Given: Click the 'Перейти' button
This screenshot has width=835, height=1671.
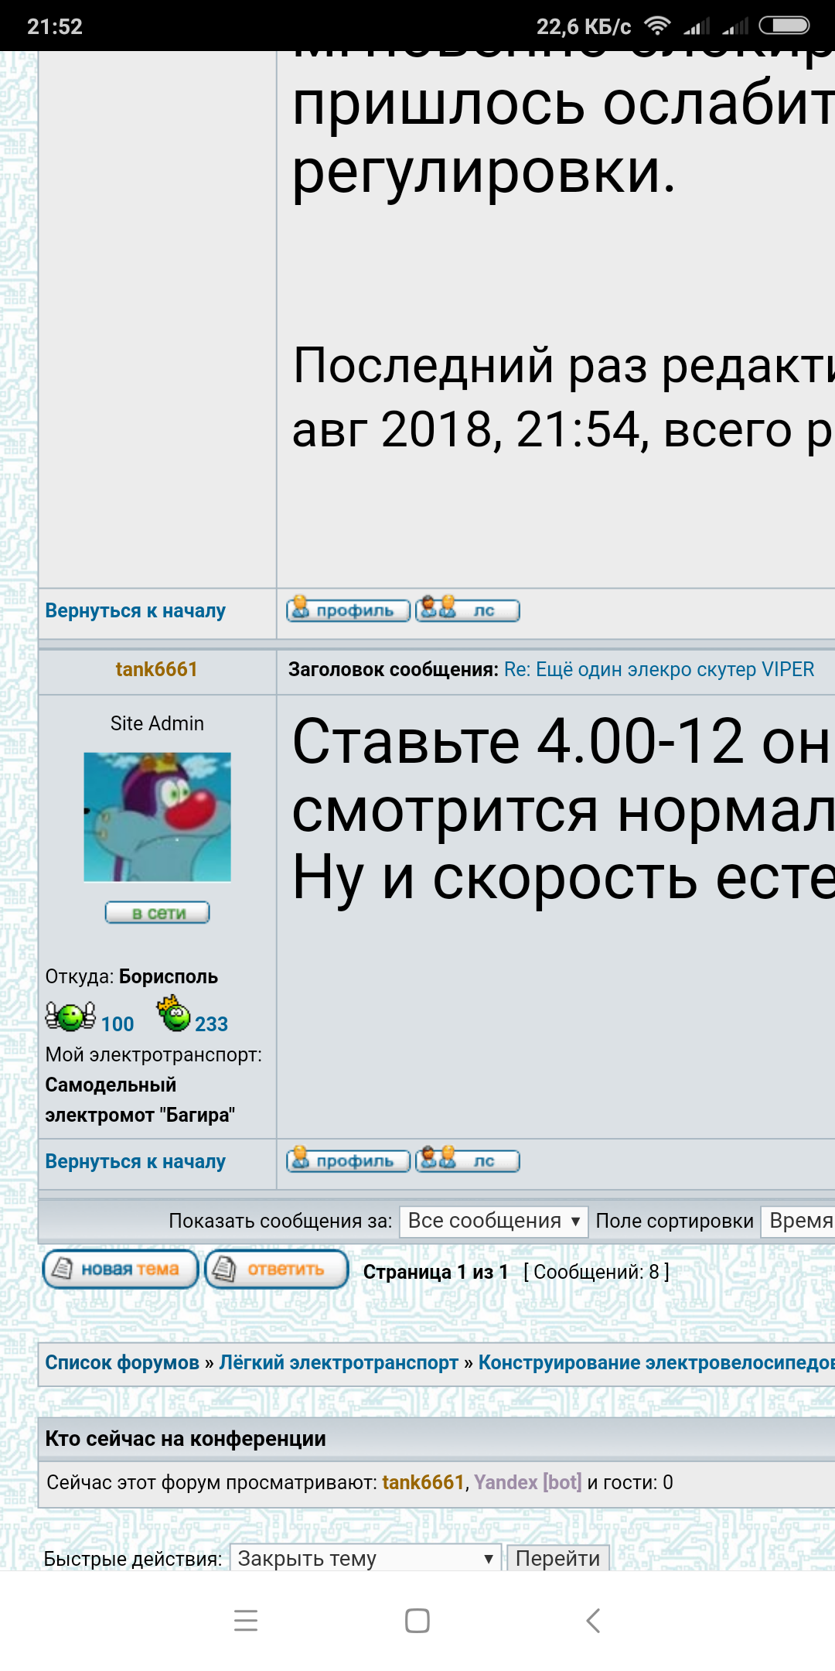Looking at the screenshot, I should (557, 1558).
